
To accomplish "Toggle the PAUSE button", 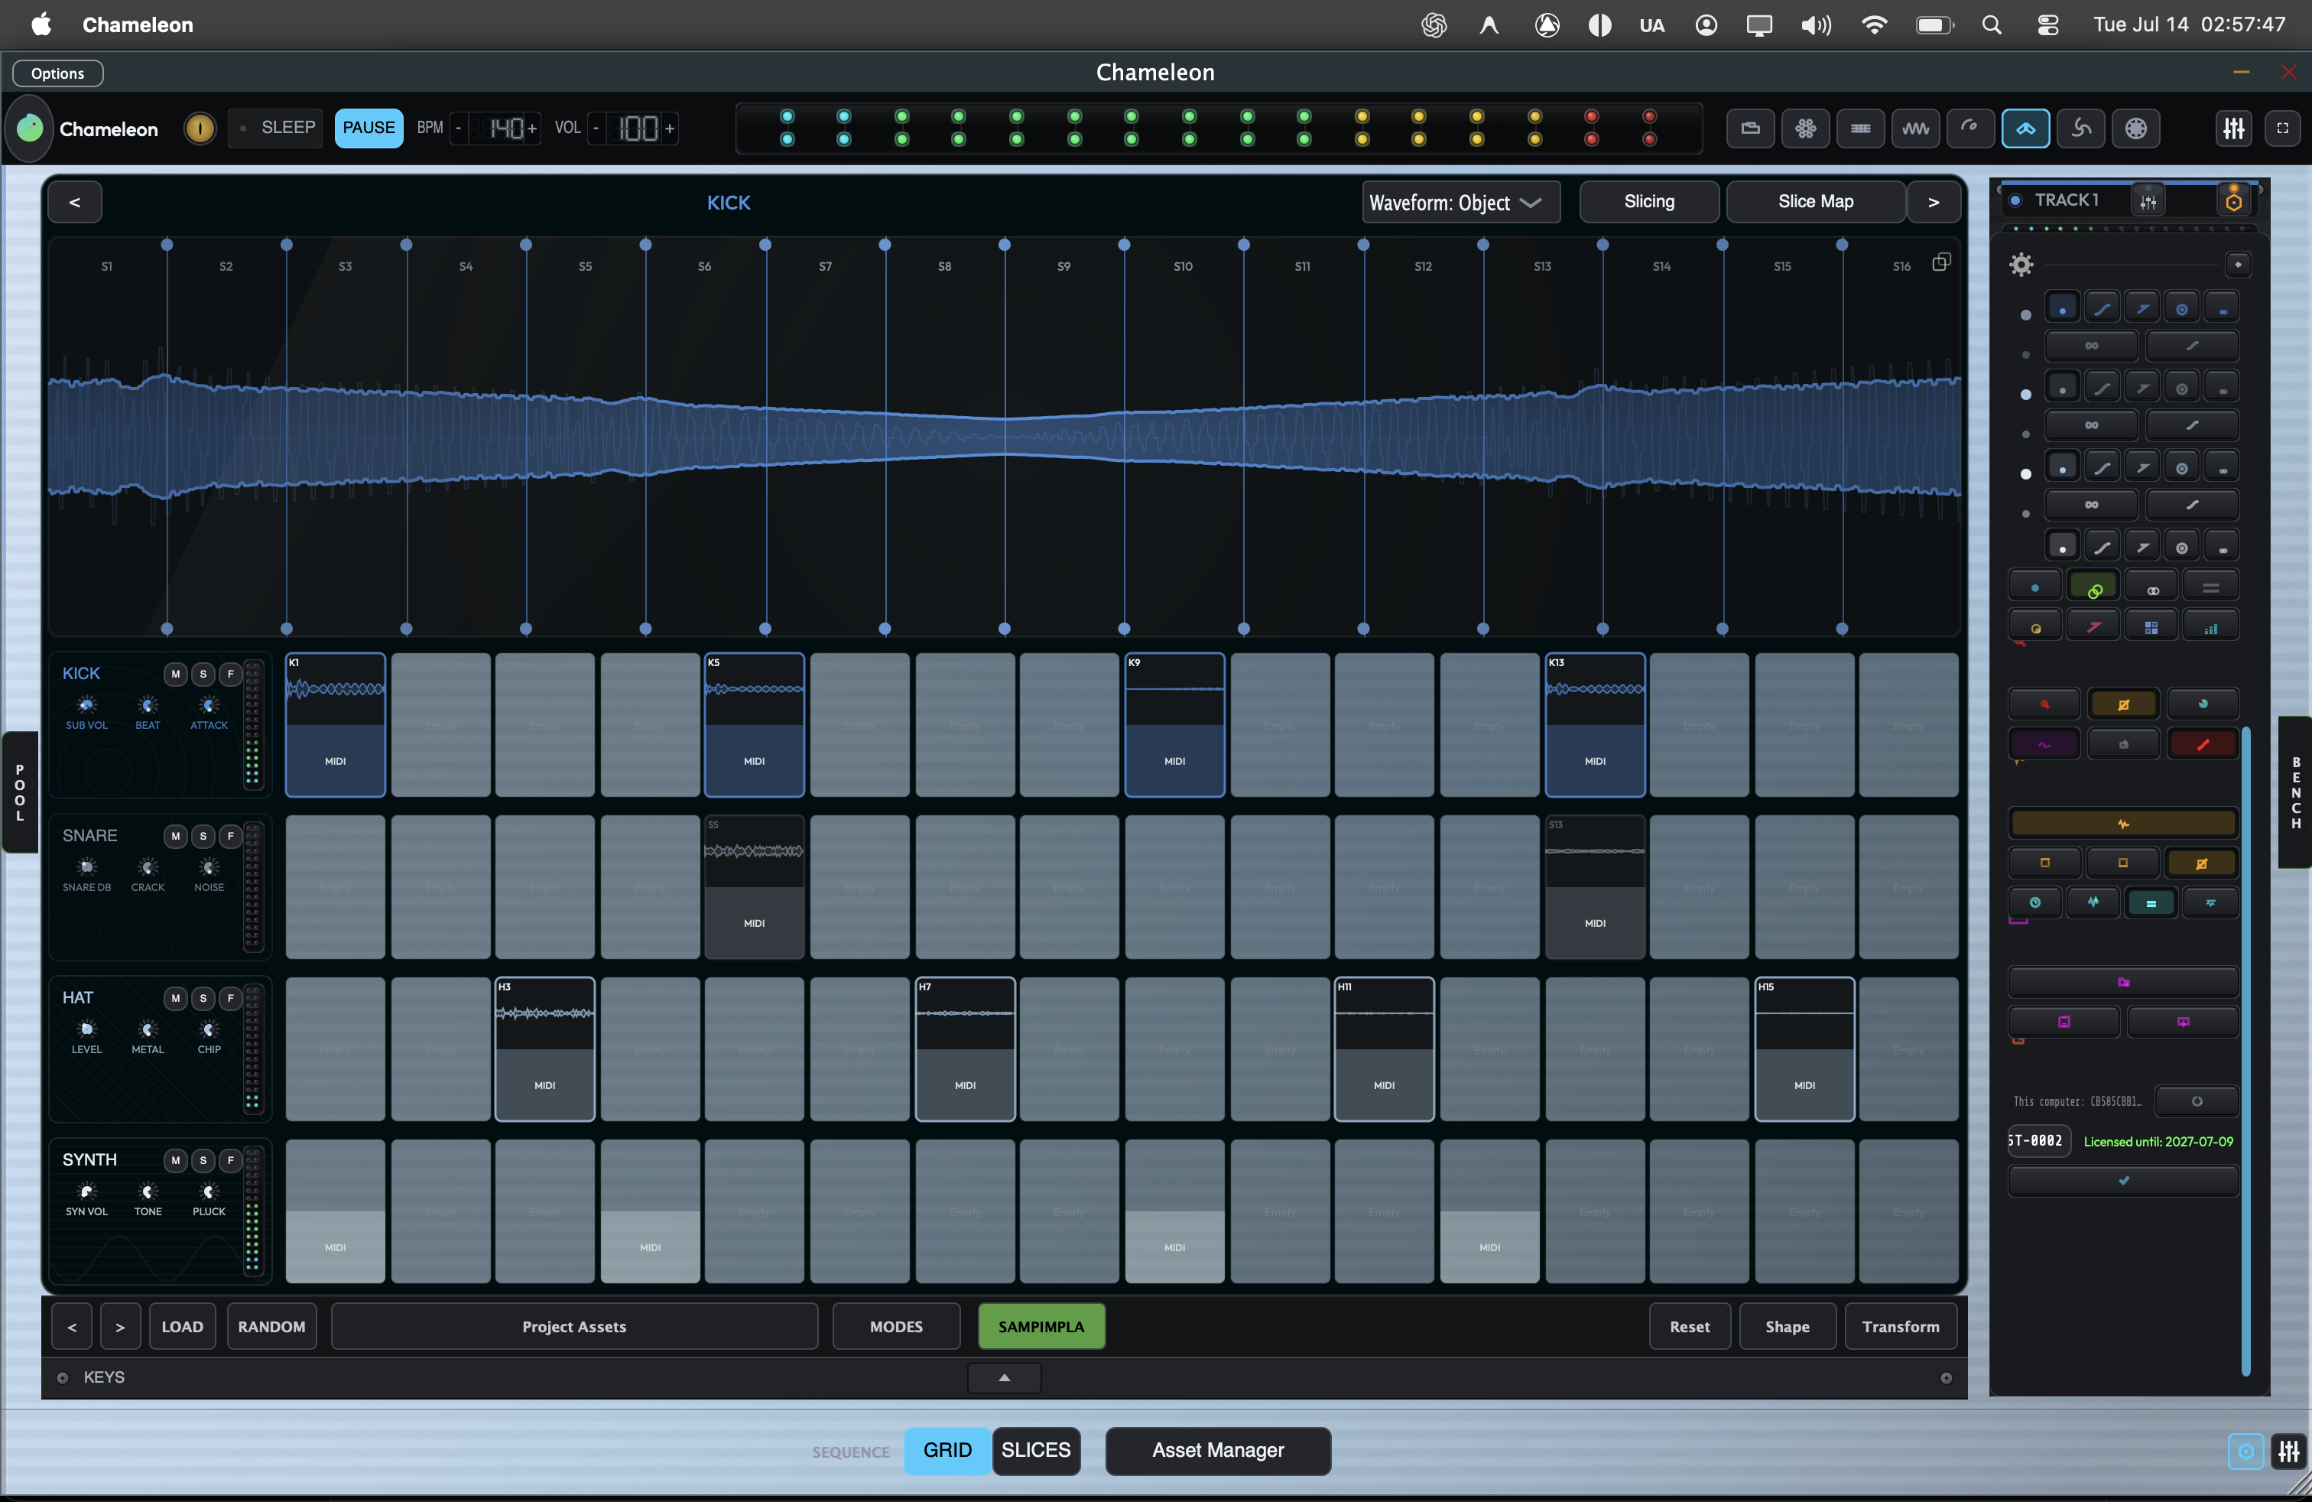I will pyautogui.click(x=369, y=128).
